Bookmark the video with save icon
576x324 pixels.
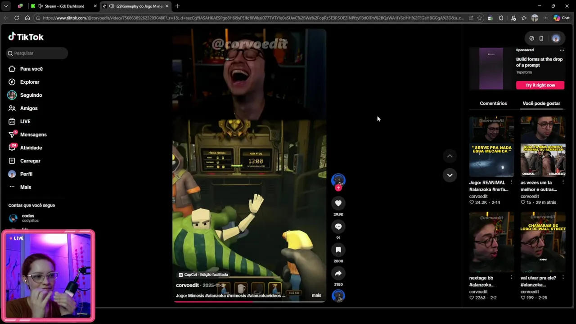(338, 250)
